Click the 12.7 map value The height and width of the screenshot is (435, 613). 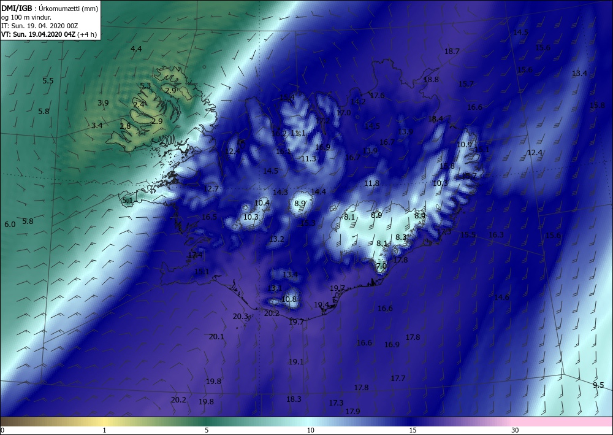(x=211, y=189)
